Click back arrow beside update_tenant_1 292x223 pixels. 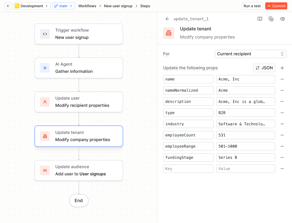coord(167,19)
